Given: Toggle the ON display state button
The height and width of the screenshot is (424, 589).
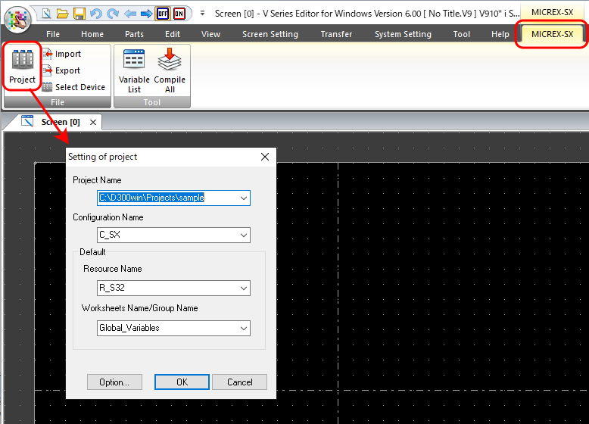Looking at the screenshot, I should [179, 14].
